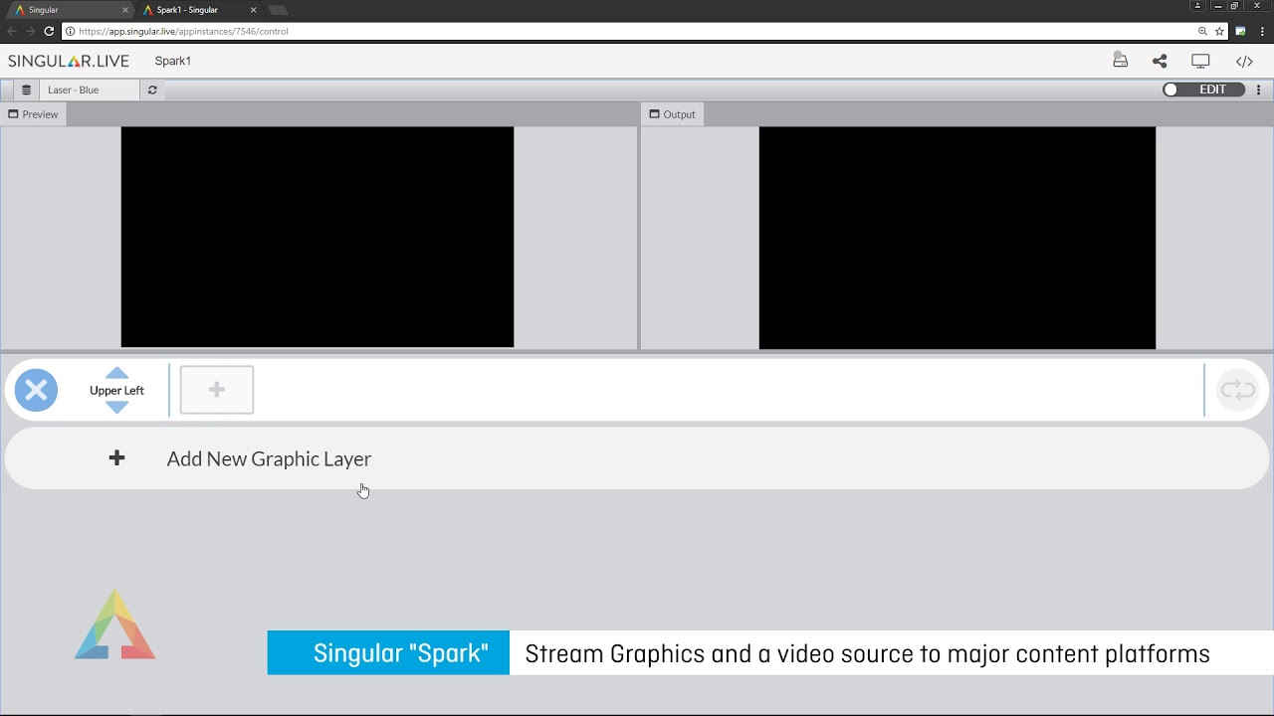Close the Spark1 - Singular browser tab

pyautogui.click(x=253, y=10)
